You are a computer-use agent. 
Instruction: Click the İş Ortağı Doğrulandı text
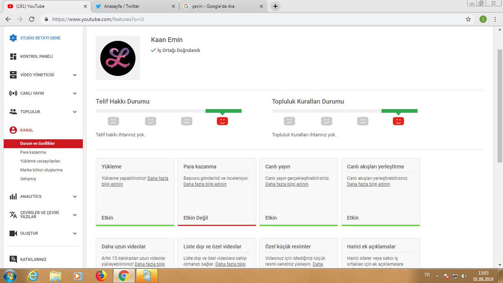[179, 50]
